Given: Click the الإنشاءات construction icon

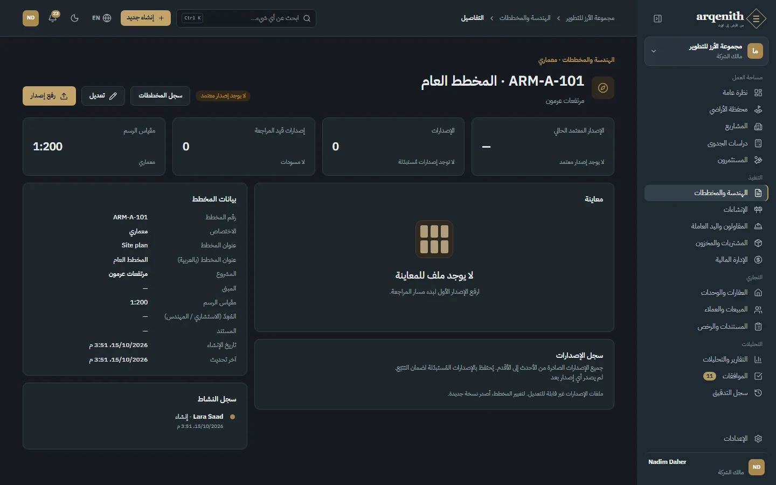Looking at the screenshot, I should (x=758, y=210).
